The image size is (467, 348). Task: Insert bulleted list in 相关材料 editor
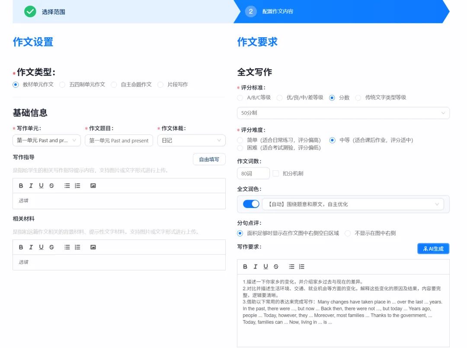(67, 247)
